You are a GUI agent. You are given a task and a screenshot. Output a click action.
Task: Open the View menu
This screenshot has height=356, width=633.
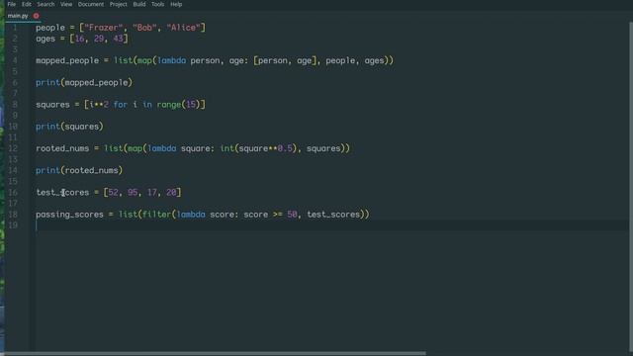(x=66, y=4)
